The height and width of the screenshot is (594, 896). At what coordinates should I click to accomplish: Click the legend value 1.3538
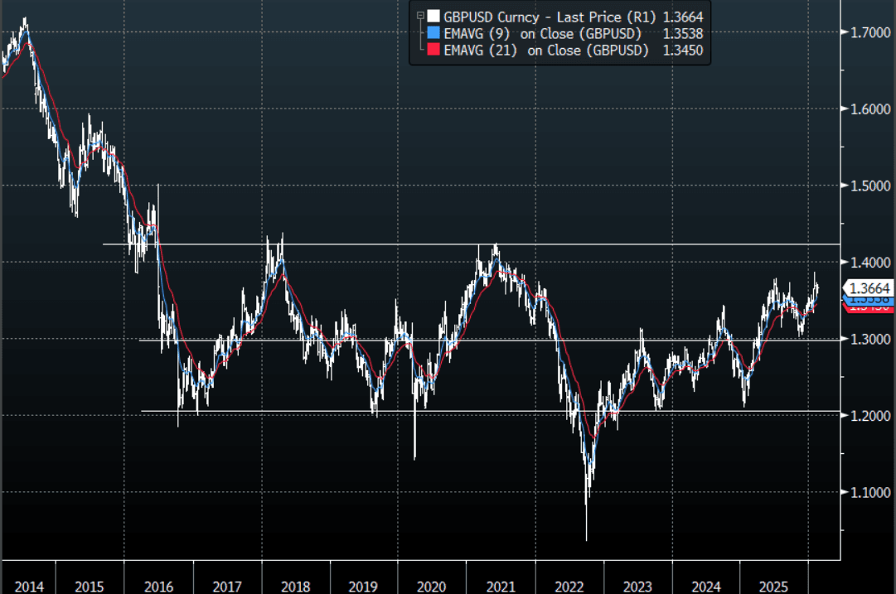tap(683, 34)
